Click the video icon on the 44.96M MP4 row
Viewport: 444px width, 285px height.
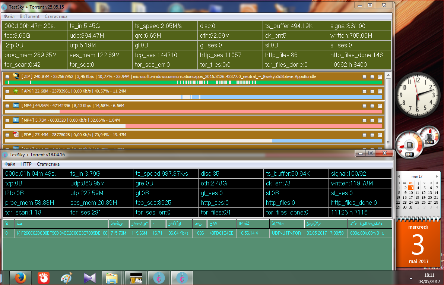click(16, 106)
